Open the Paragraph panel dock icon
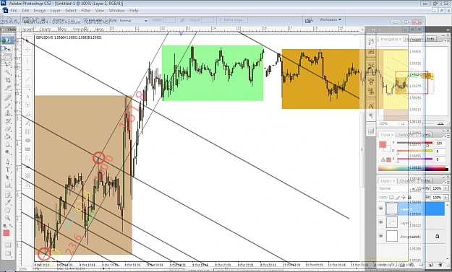Screen dimensions: 452x272 click(371, 115)
